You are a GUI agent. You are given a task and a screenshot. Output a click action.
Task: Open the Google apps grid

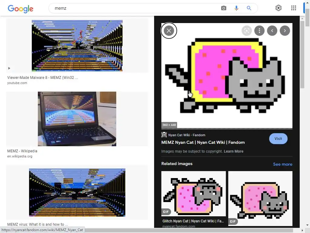294,8
